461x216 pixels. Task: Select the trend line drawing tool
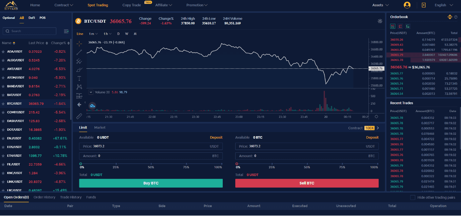[x=79, y=52]
